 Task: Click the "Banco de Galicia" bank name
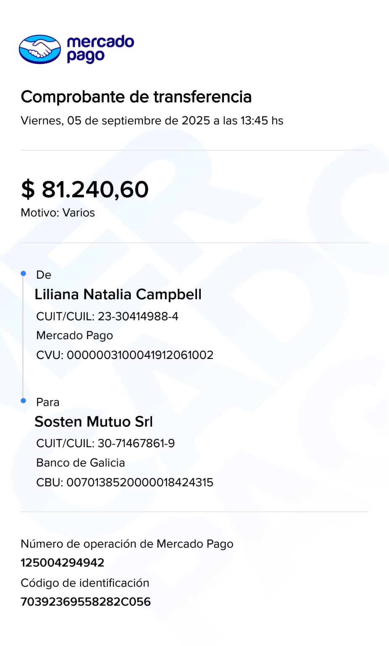click(x=80, y=463)
